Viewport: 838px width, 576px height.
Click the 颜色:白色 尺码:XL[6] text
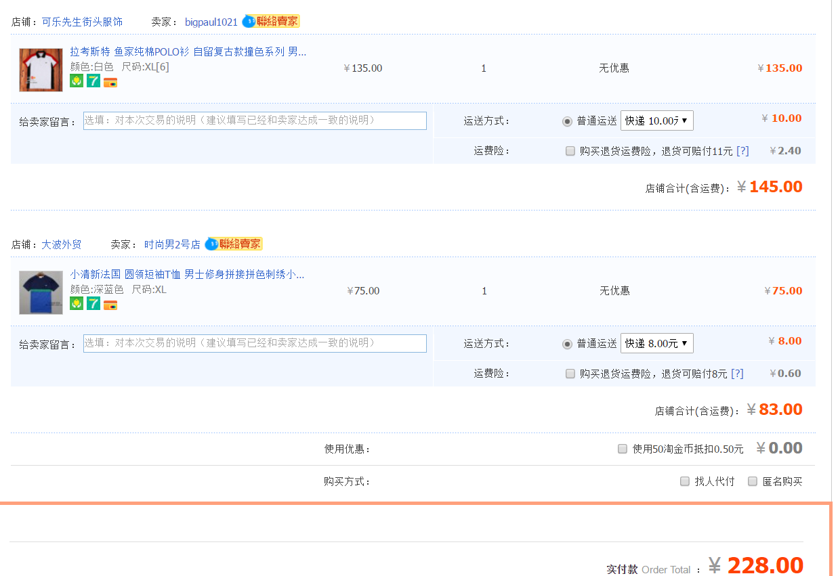click(x=120, y=66)
